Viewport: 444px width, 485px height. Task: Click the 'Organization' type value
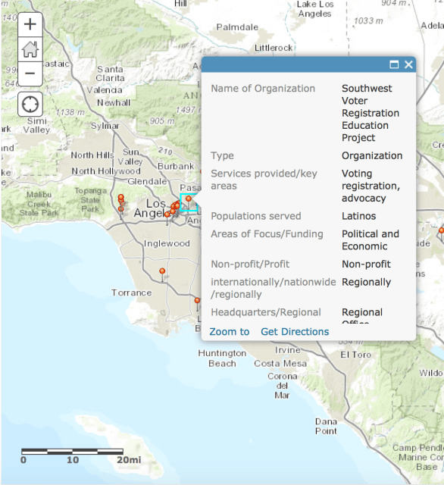pyautogui.click(x=372, y=155)
